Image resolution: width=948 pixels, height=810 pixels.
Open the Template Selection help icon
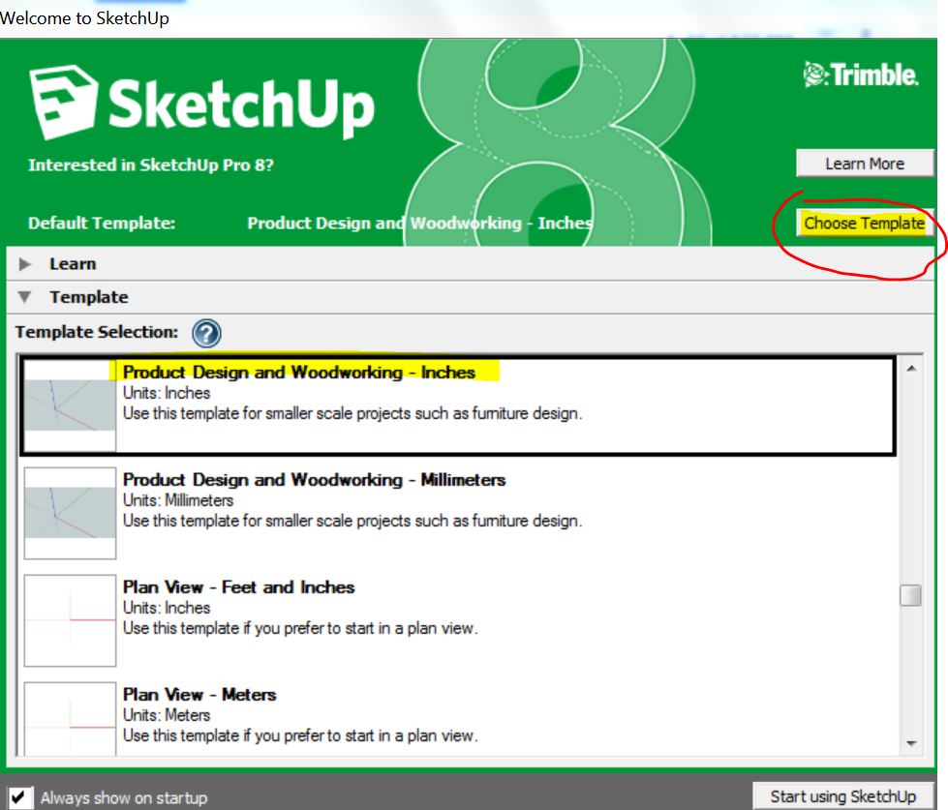[206, 334]
